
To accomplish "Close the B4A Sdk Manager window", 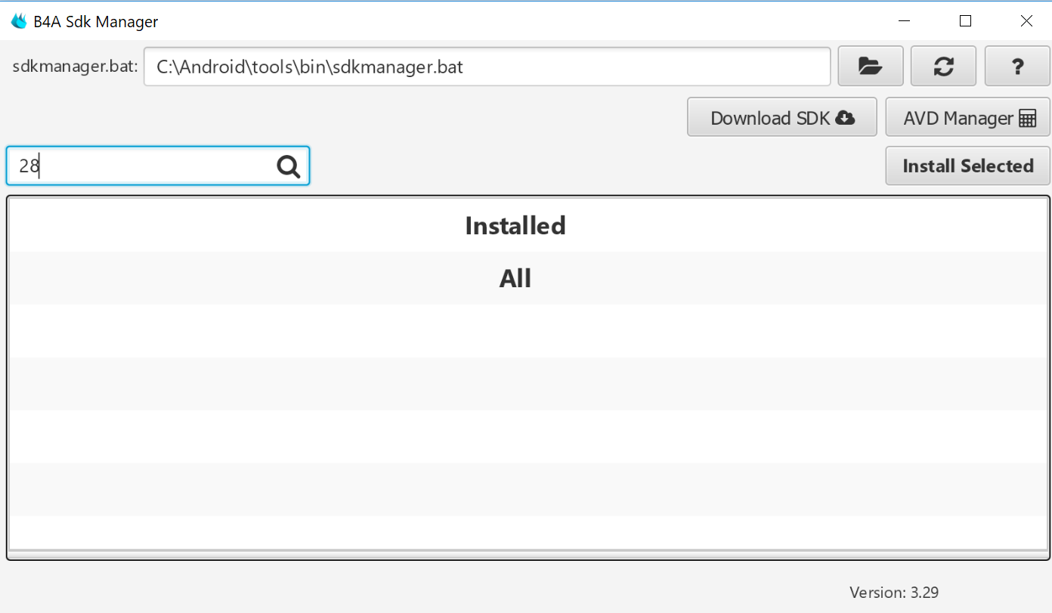I will pyautogui.click(x=1026, y=21).
